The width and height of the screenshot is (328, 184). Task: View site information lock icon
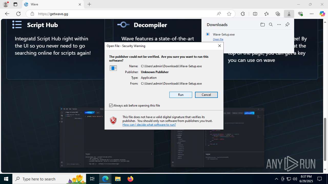32,14
